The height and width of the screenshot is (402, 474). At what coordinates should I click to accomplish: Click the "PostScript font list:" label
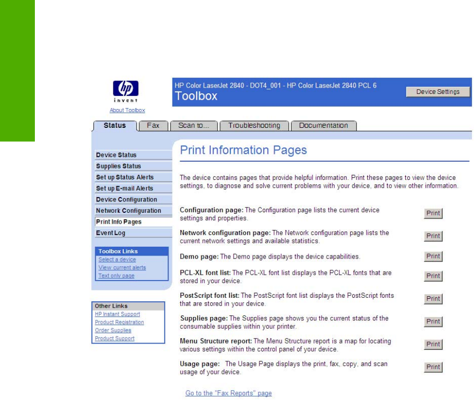[209, 295]
